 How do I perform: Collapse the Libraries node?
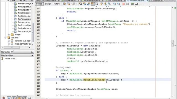tap(6, 38)
